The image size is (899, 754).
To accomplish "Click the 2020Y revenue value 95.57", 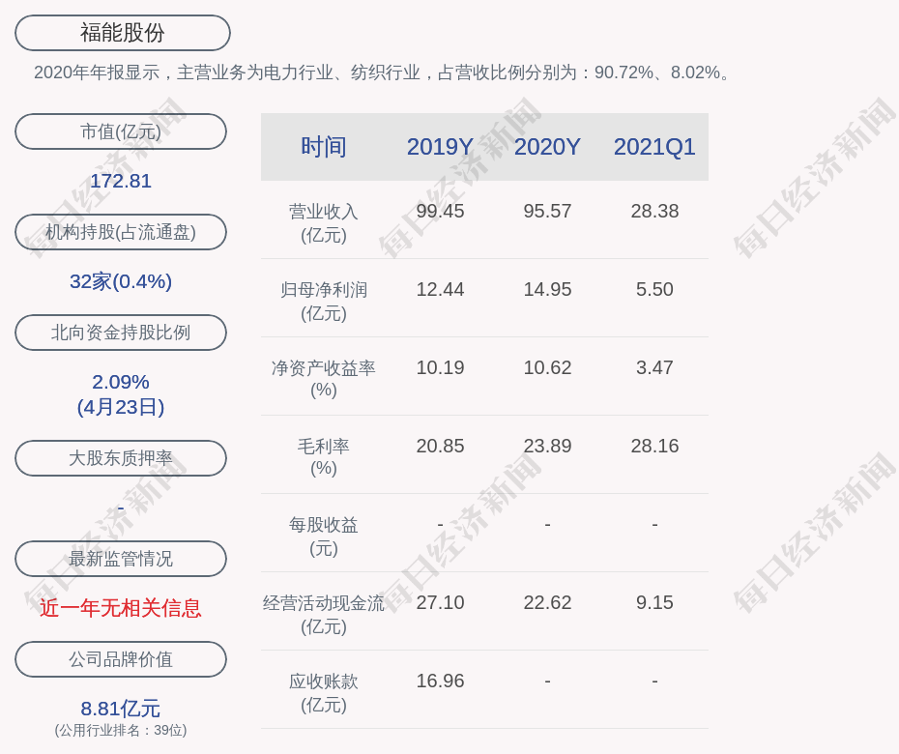I will tap(547, 211).
